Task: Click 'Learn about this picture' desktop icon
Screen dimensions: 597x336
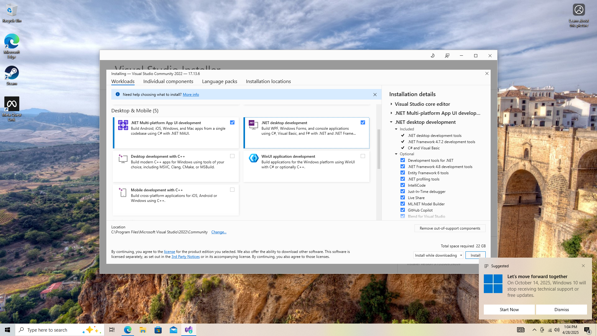Action: click(x=579, y=15)
